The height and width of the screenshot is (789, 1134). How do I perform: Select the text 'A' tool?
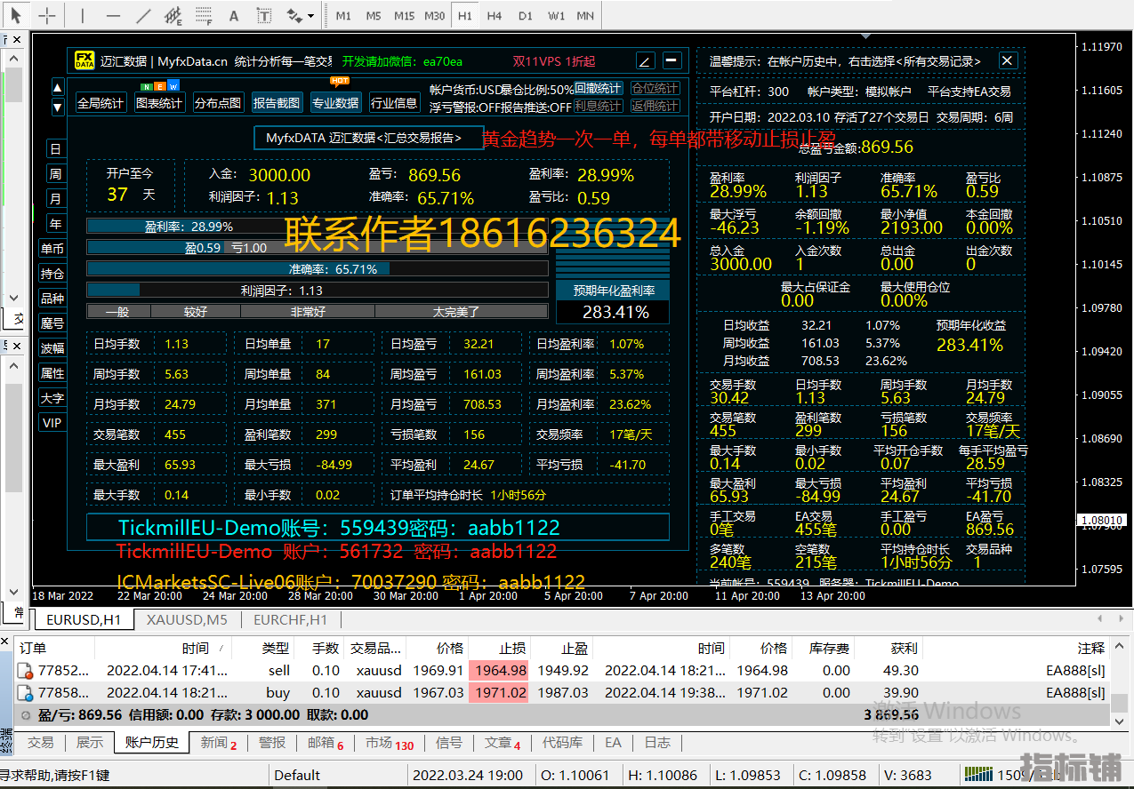click(x=234, y=15)
